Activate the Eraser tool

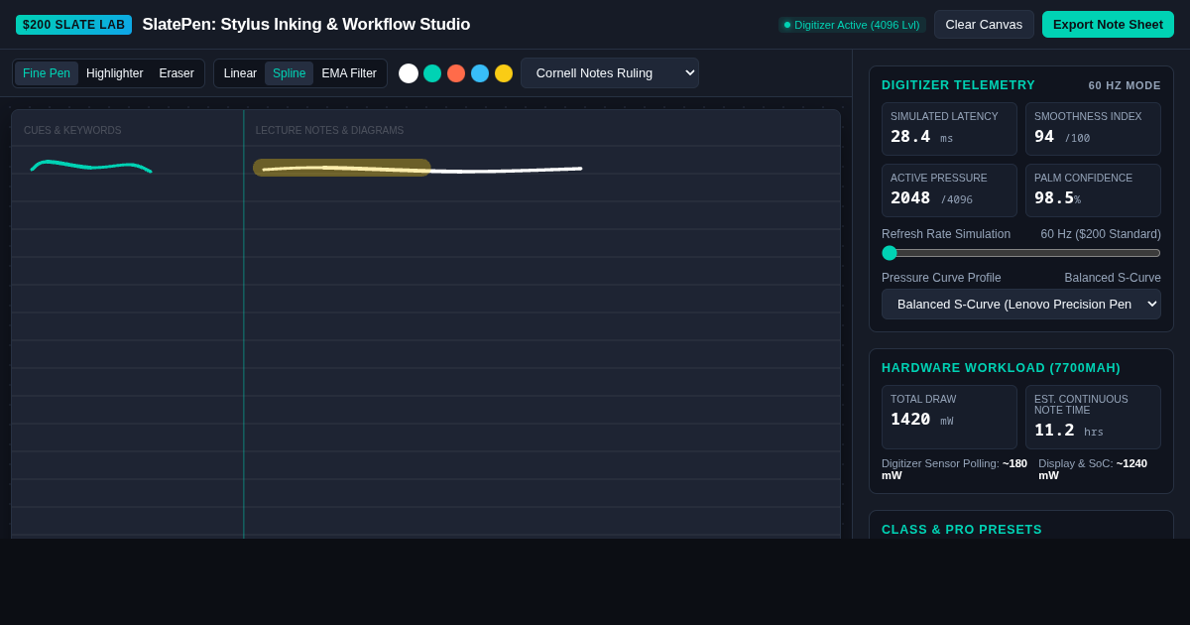[177, 73]
